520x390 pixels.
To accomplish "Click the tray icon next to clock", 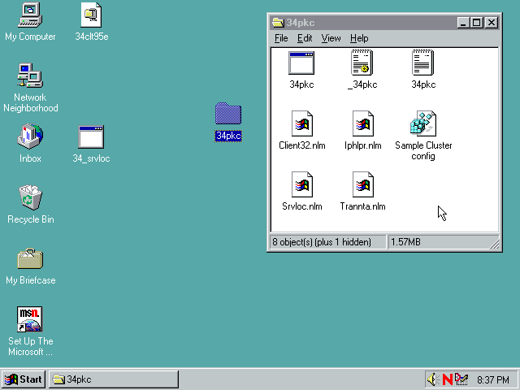I will pyautogui.click(x=461, y=379).
